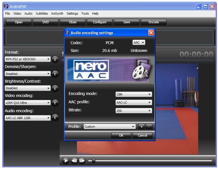Viewport: 218px width, 169px height.
Task: Open Denoise/Sharpen editor E button
Action: [55, 74]
